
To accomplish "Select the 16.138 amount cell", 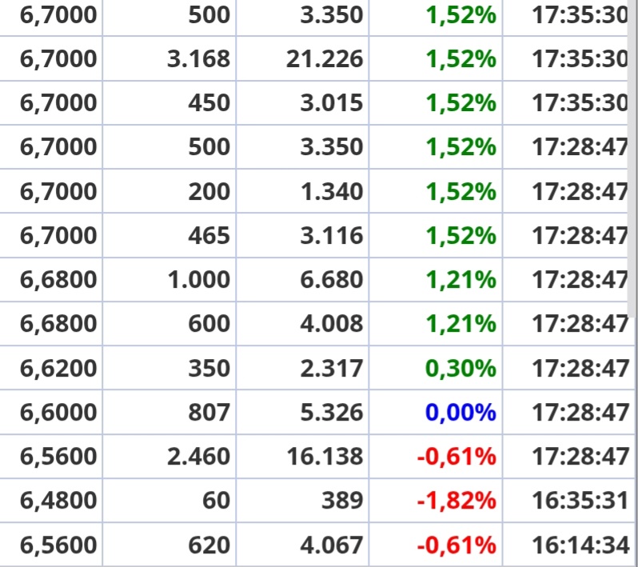I will pyautogui.click(x=324, y=457).
